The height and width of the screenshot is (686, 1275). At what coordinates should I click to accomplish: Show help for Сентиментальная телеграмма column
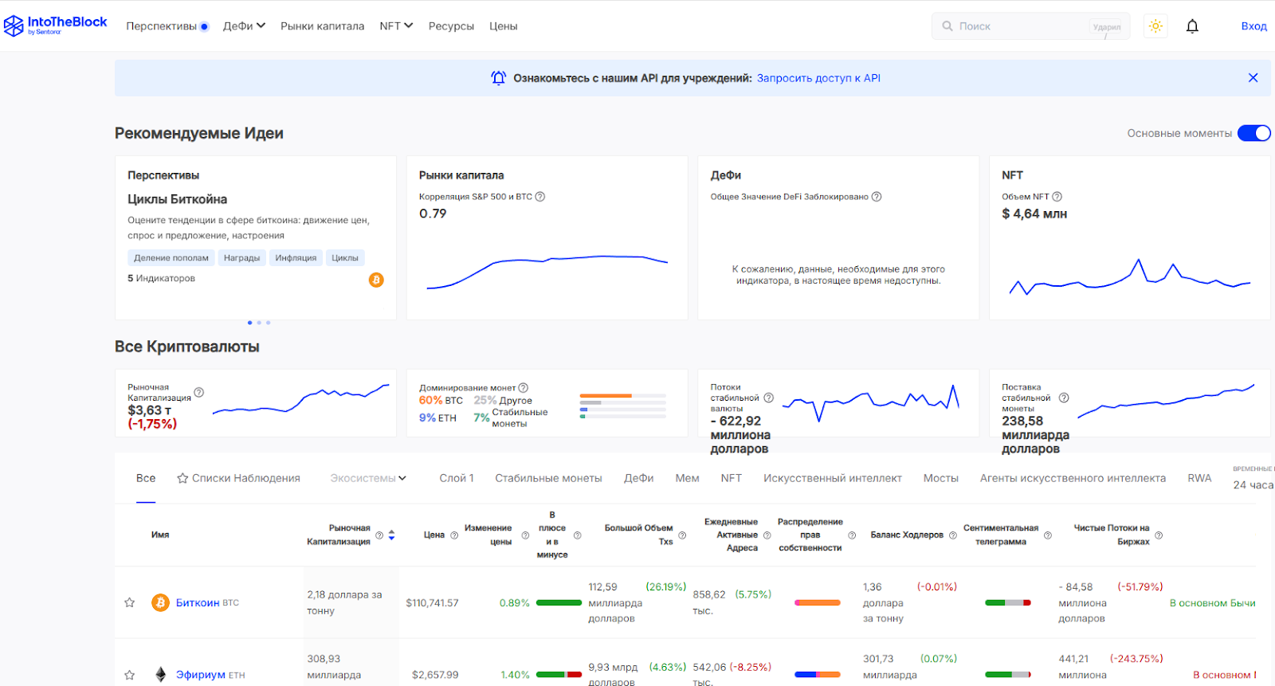click(x=1048, y=535)
